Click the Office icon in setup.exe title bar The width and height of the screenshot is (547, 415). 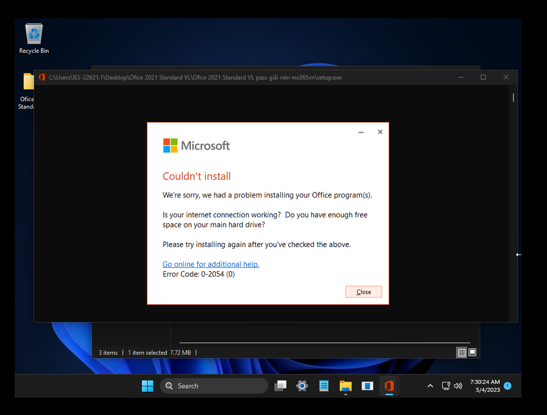point(42,77)
